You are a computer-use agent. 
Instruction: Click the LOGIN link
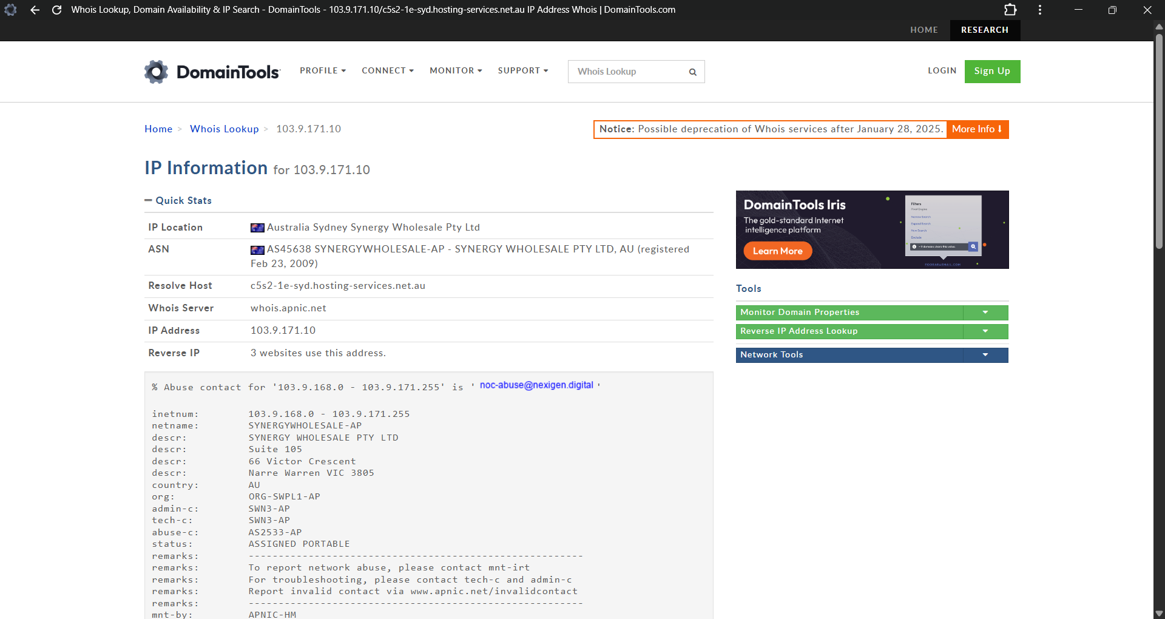point(942,71)
